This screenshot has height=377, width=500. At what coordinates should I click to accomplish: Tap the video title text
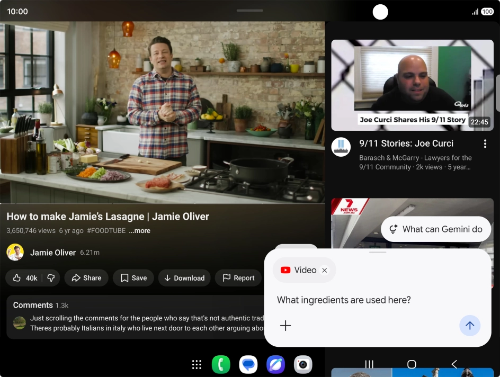(x=108, y=217)
